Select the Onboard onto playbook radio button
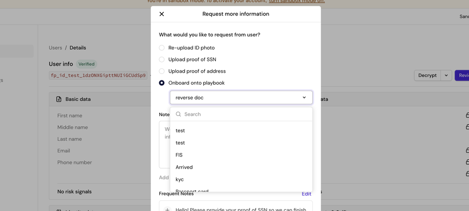Screen dimensions: 469x211 [x=162, y=83]
